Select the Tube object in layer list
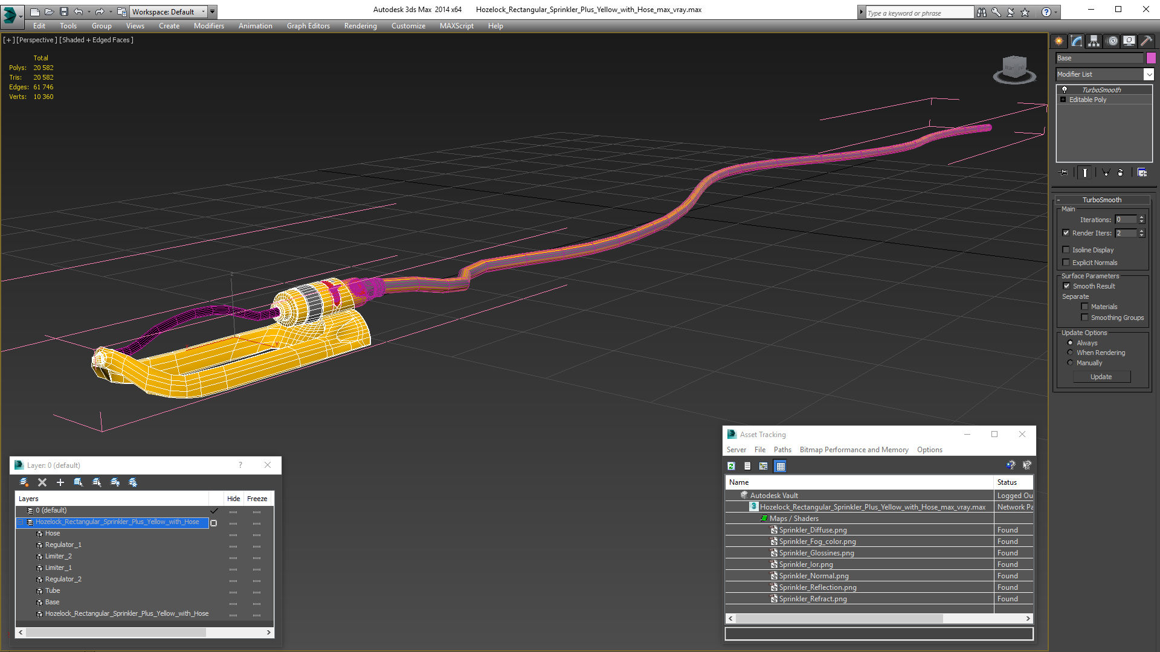This screenshot has height=652, width=1160. pyautogui.click(x=53, y=590)
